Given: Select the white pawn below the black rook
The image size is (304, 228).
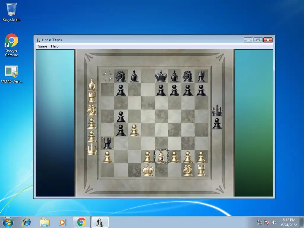Looking at the screenshot, I should 107,157.
